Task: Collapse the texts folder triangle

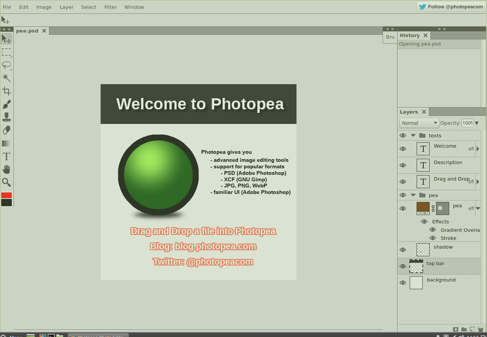Action: click(413, 135)
